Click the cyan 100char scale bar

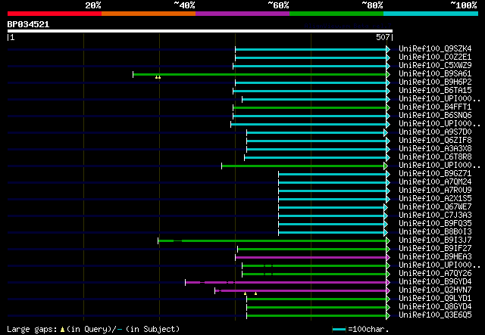coord(339,330)
